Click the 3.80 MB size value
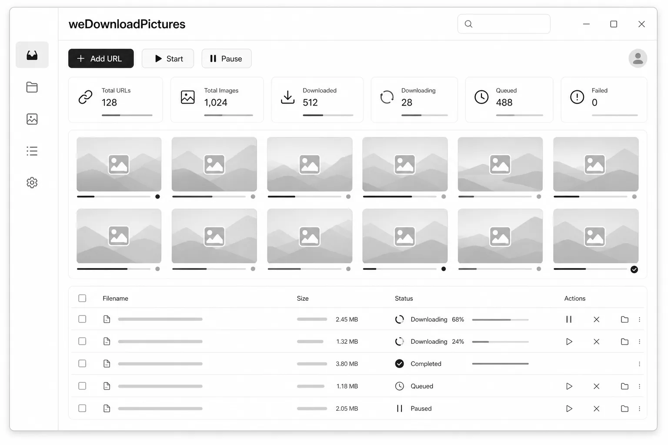The width and height of the screenshot is (668, 445). [x=347, y=364]
